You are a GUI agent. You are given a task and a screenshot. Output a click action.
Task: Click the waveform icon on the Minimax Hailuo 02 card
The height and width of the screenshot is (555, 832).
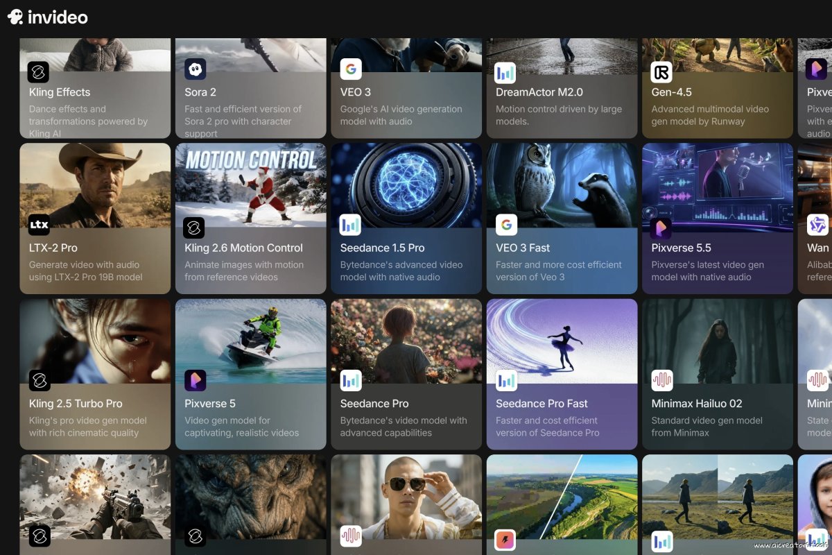(x=661, y=381)
